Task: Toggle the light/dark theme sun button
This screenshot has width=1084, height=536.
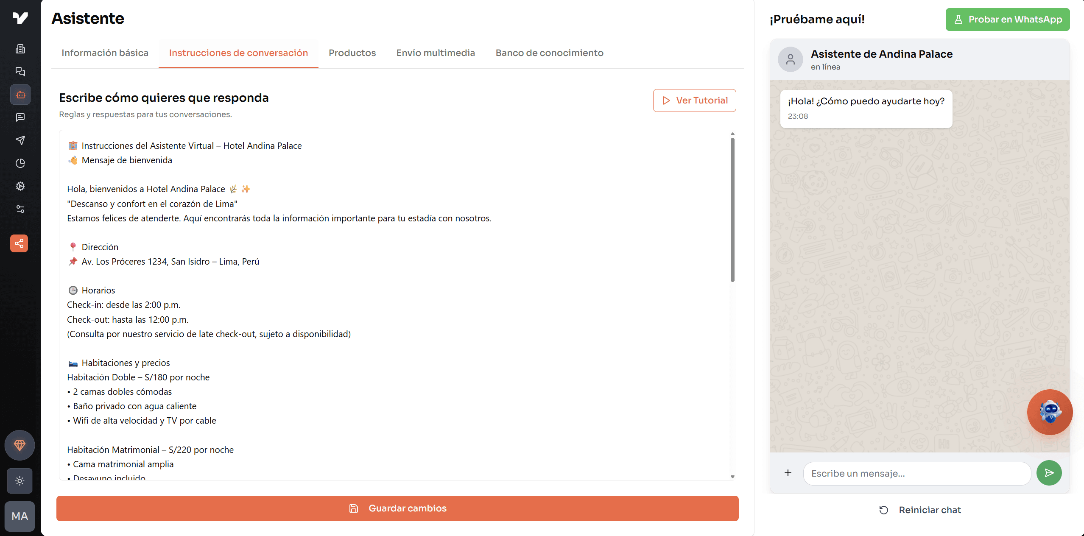Action: tap(20, 481)
